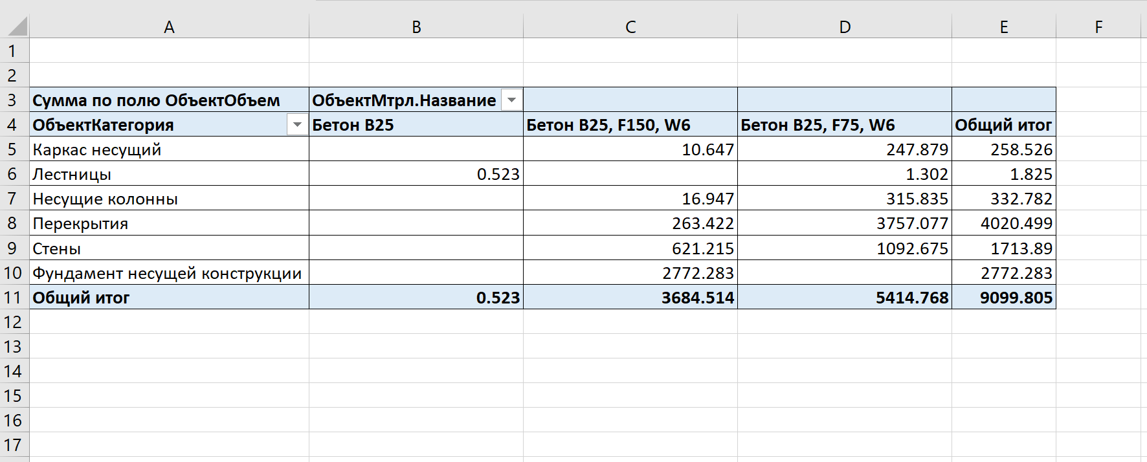This screenshot has width=1147, height=462.
Task: Select the Перекрытия row label
Action: (80, 223)
